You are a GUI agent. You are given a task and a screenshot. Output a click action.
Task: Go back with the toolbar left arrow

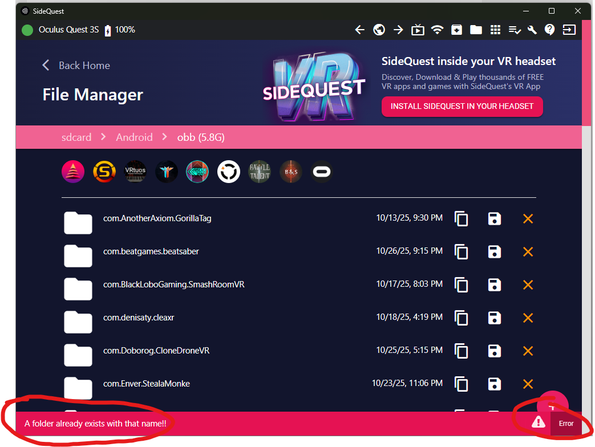(360, 30)
